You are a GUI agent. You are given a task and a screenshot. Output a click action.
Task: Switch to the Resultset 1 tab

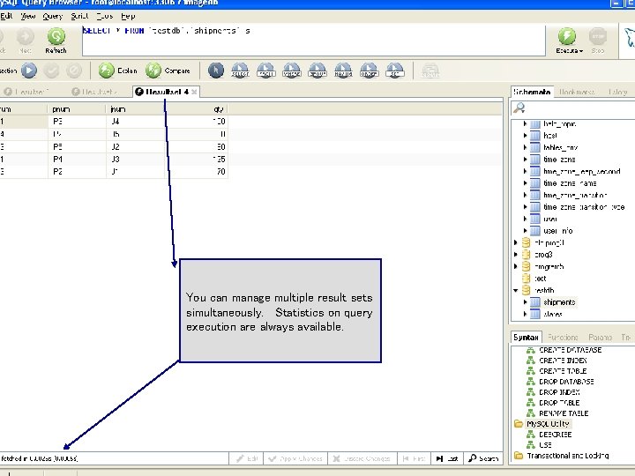26,92
